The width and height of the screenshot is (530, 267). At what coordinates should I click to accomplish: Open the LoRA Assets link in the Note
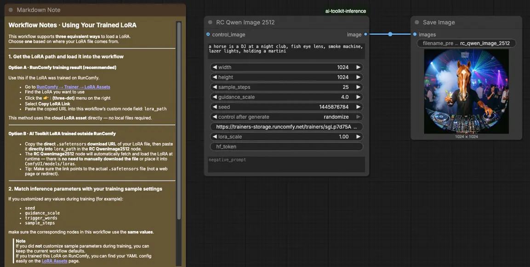tap(54, 261)
